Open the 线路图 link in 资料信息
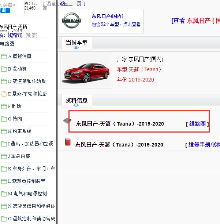The width and height of the screenshot is (220, 224). [197, 124]
